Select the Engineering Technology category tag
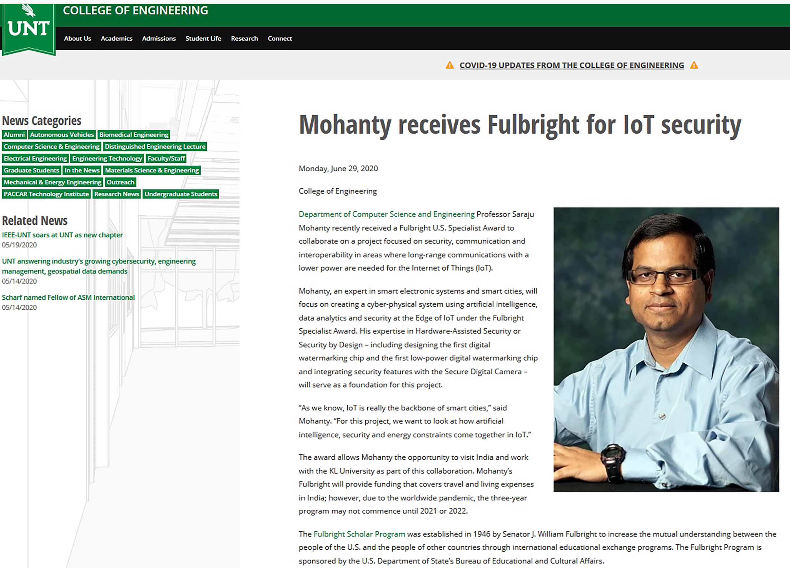This screenshot has width=790, height=568. pyautogui.click(x=107, y=158)
